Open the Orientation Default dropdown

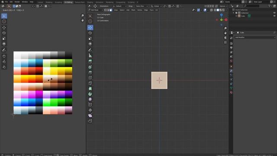pos(119,6)
